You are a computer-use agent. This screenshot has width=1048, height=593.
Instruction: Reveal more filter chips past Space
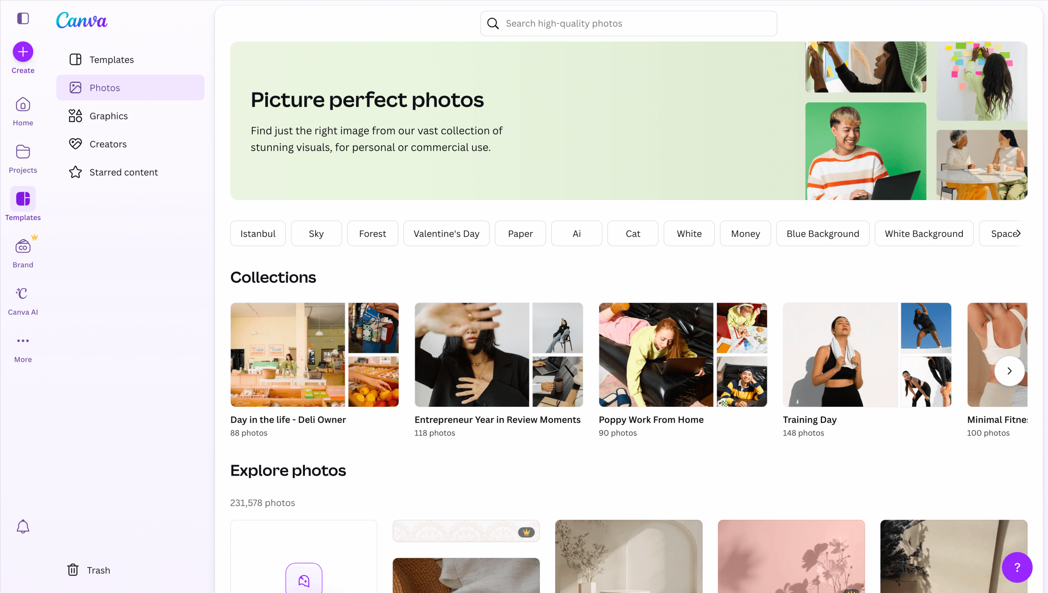(1019, 233)
